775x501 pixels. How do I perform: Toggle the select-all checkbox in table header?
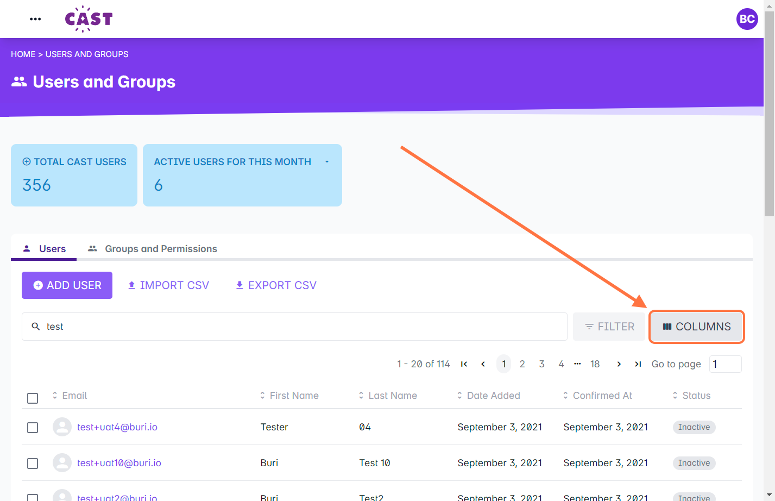(x=33, y=398)
